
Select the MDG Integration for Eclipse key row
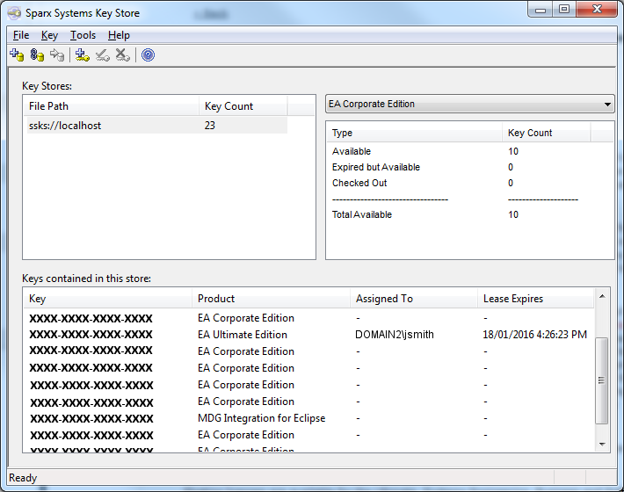coord(308,418)
